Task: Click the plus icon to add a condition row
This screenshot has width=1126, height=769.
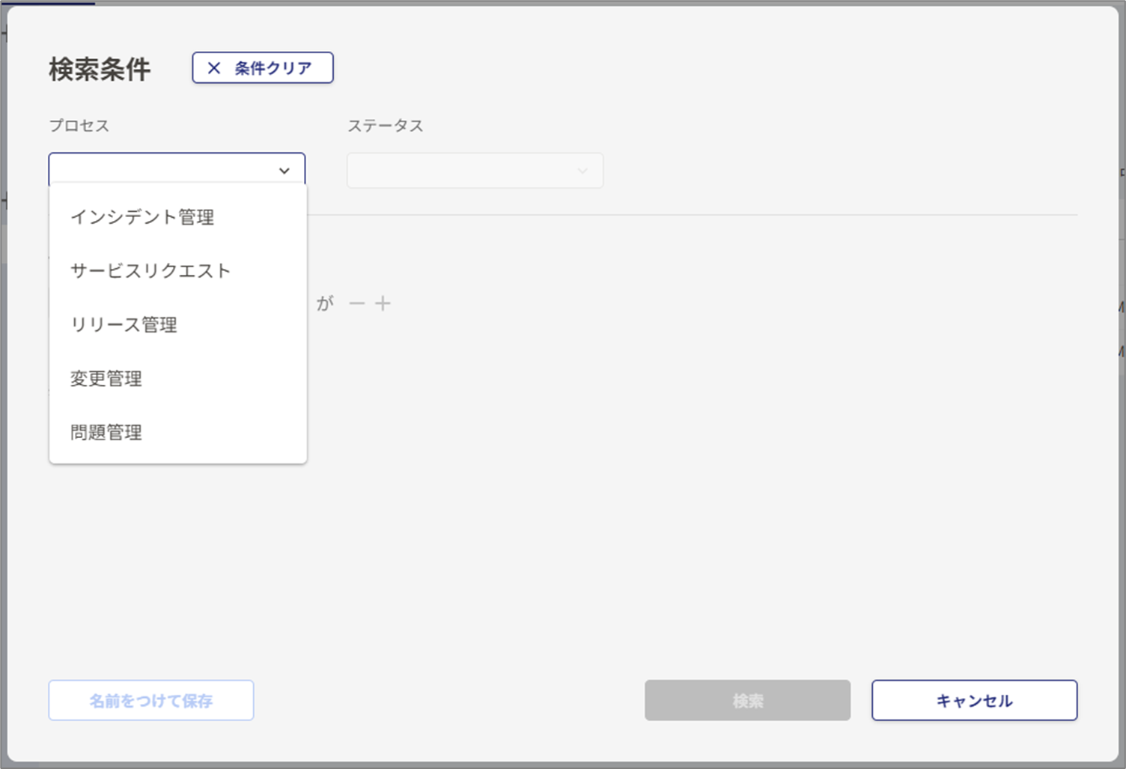Action: click(383, 303)
